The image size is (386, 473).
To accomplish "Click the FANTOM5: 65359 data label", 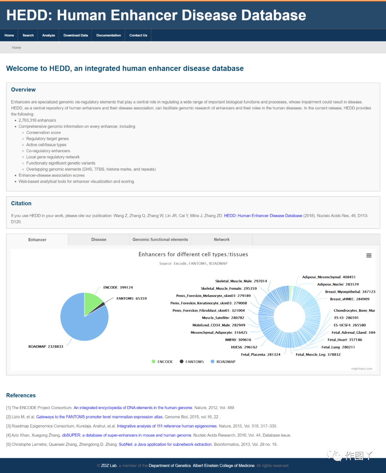I will click(132, 298).
